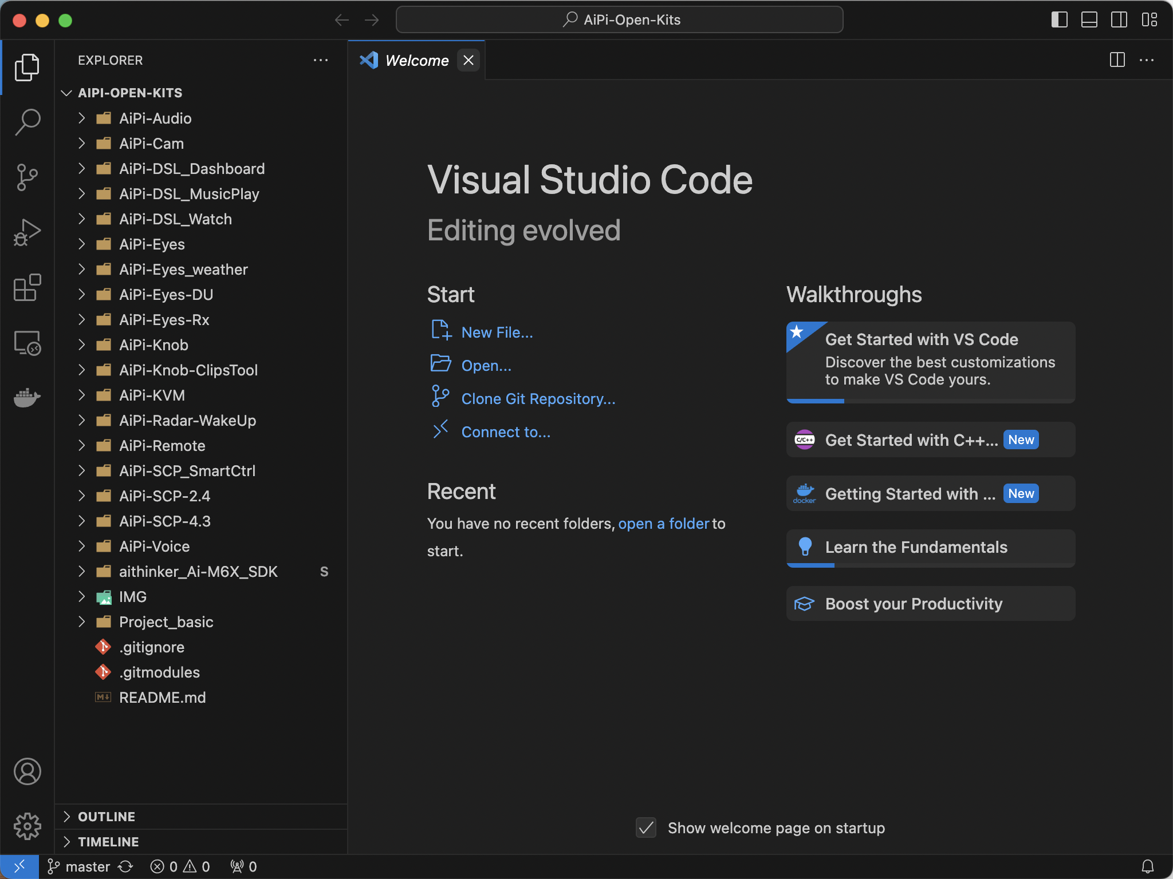Open Run and Debug view icon
The height and width of the screenshot is (879, 1173).
pos(27,232)
